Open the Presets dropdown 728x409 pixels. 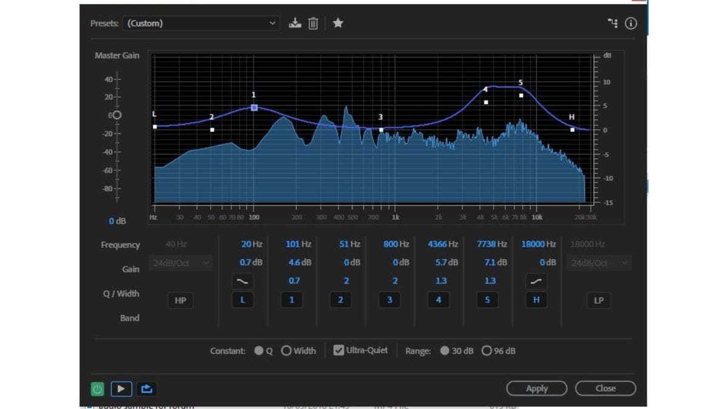click(201, 23)
